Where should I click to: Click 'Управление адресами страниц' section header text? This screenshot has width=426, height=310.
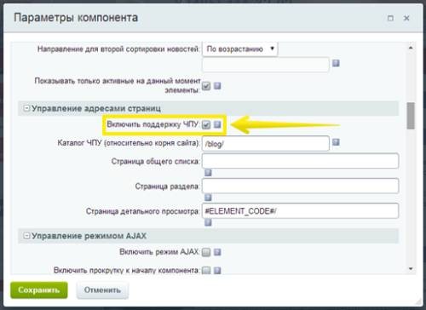pos(96,108)
